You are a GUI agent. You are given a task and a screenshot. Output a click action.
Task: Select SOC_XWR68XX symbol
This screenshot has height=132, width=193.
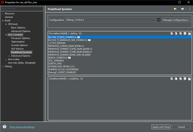[56, 61]
